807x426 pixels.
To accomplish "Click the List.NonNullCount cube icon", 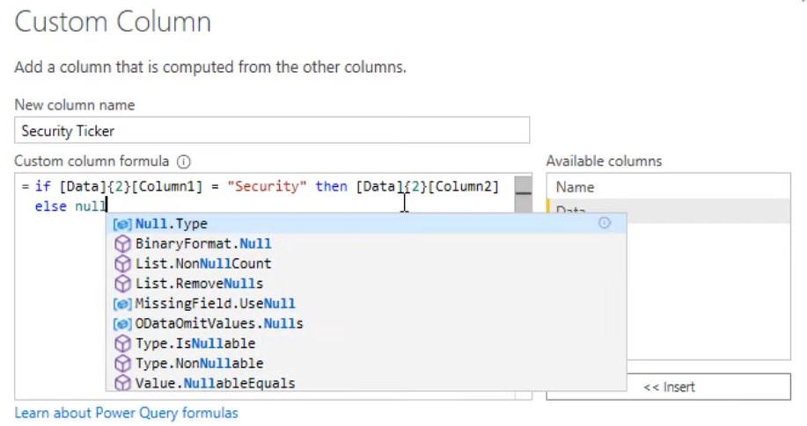I will (122, 264).
